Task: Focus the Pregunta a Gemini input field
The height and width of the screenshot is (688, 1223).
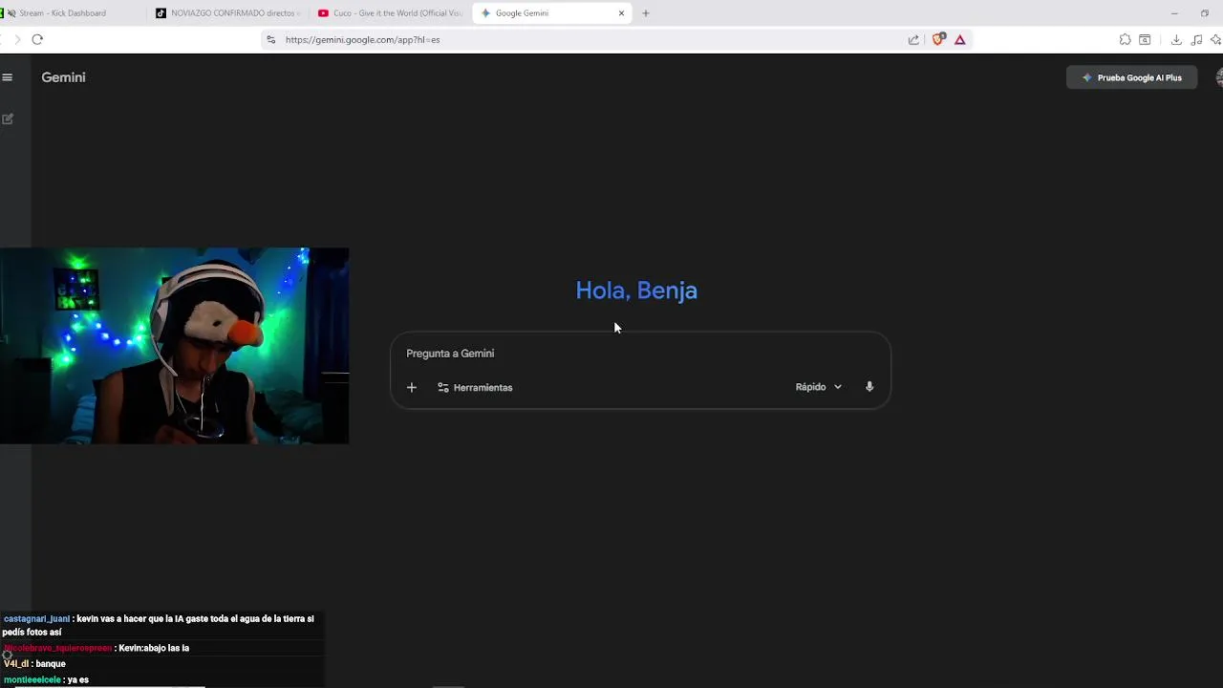Action: (640, 354)
